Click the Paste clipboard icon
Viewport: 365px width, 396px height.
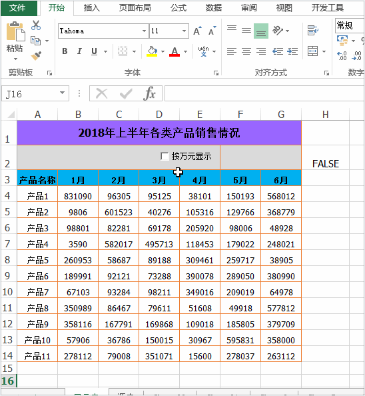(x=15, y=31)
